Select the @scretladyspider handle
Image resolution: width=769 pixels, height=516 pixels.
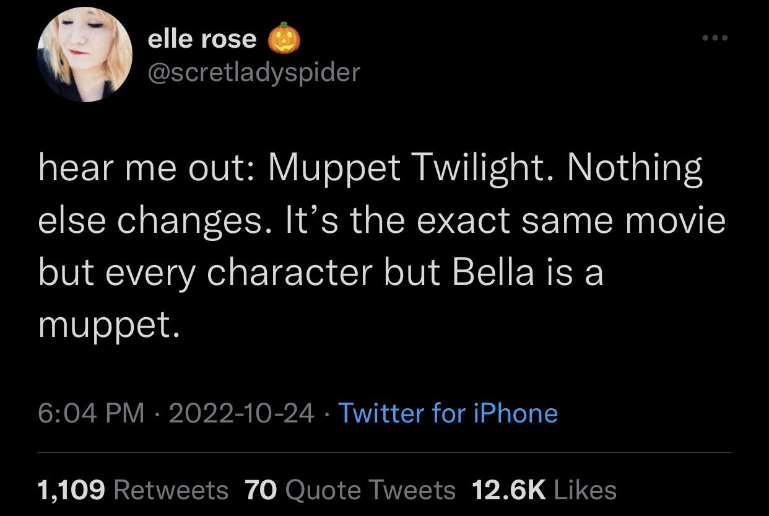tap(253, 72)
